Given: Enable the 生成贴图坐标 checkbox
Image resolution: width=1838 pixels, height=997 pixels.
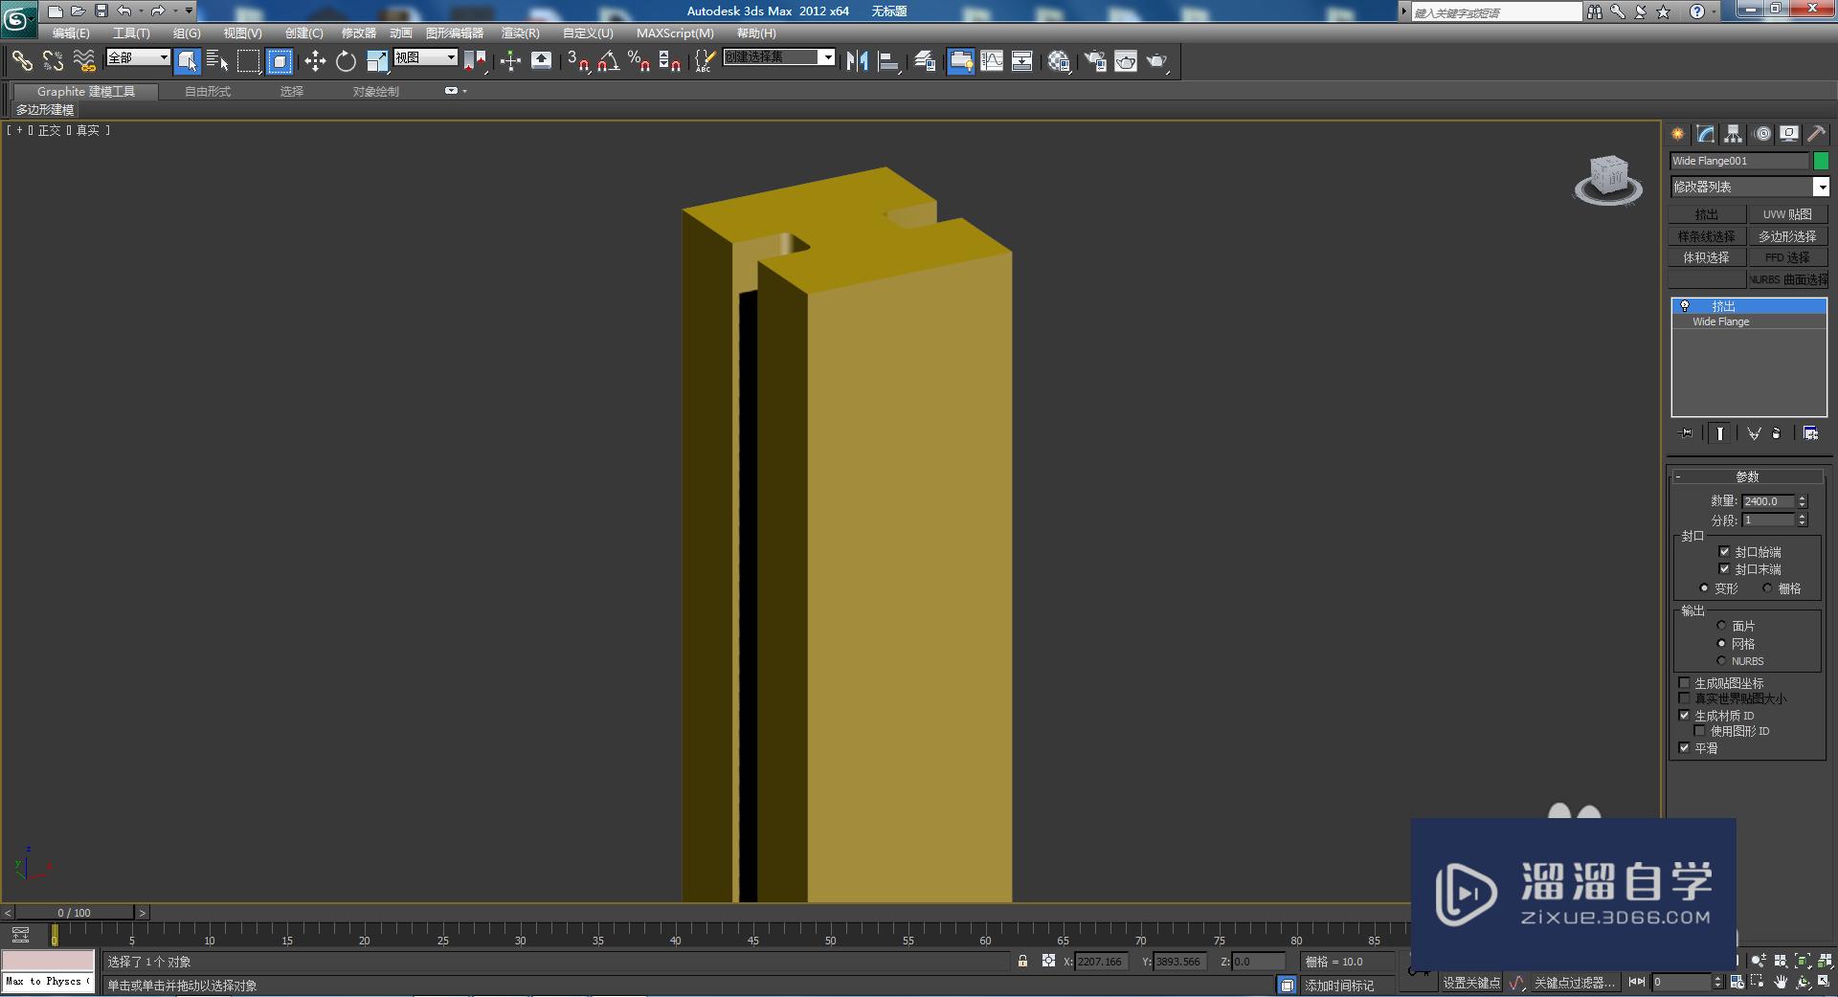Looking at the screenshot, I should coord(1684,682).
